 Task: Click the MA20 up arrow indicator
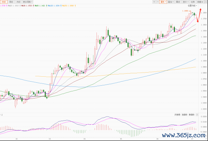(20, 6)
